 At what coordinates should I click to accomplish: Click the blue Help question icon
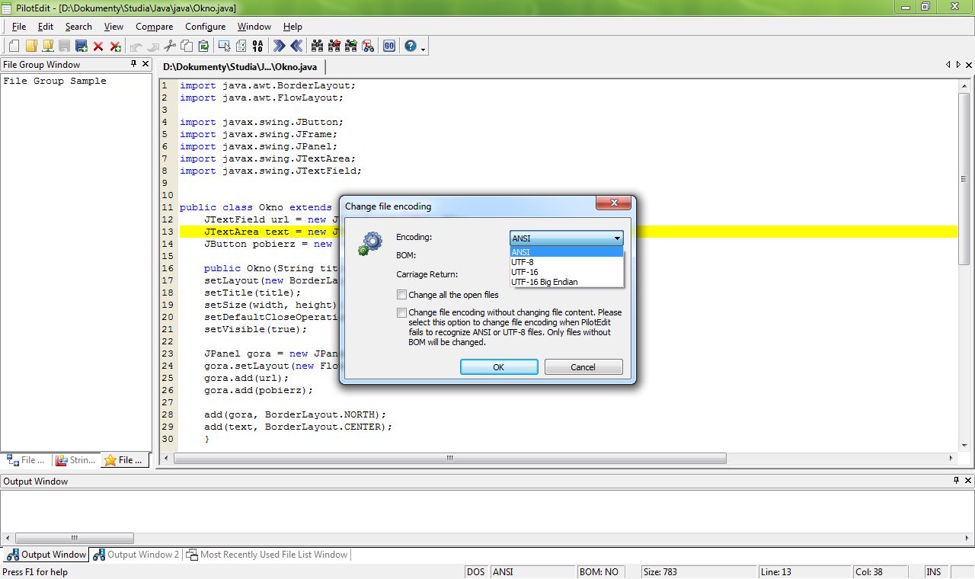tap(411, 46)
